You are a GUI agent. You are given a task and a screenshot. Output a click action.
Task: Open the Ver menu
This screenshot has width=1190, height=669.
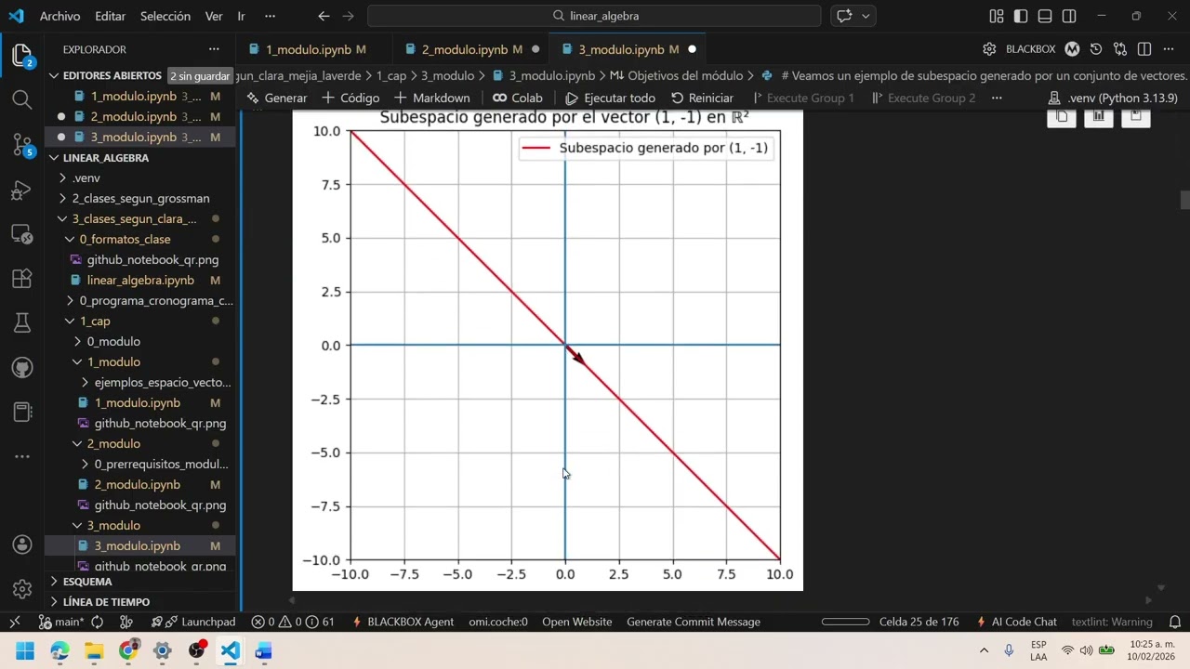click(214, 16)
